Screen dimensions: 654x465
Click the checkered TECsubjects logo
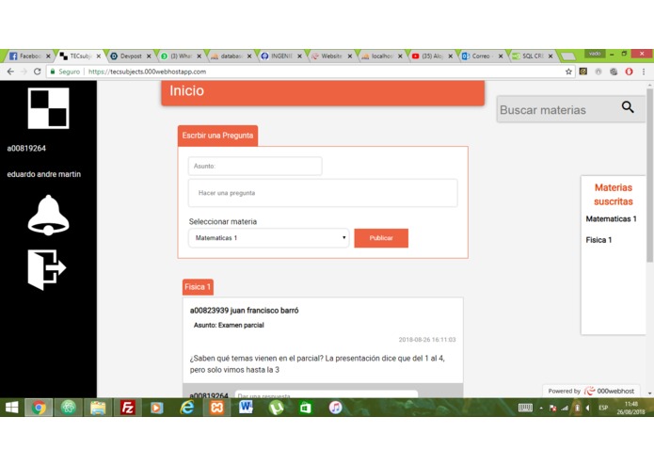48,108
